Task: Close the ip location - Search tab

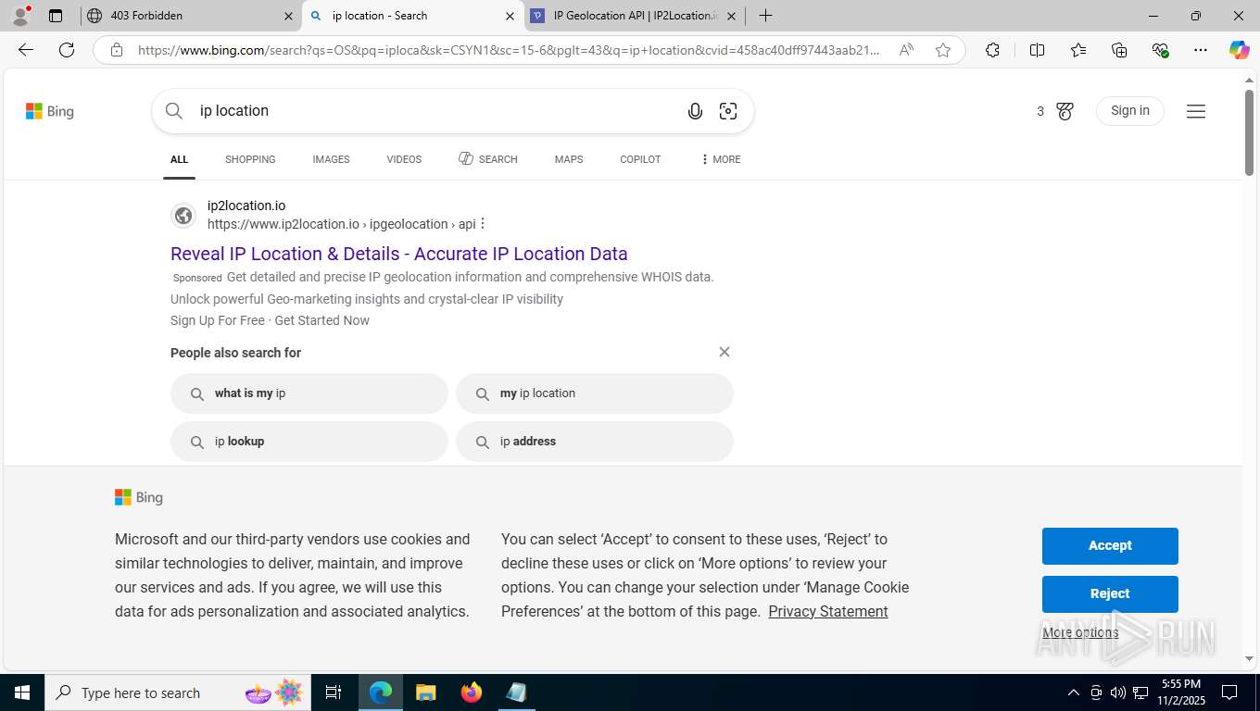Action: pos(510,16)
